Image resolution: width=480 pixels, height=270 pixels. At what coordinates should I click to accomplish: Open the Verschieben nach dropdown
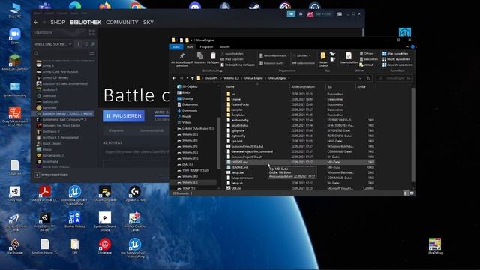coord(273,55)
